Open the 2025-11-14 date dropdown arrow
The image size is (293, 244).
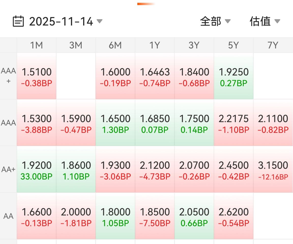tap(99, 21)
